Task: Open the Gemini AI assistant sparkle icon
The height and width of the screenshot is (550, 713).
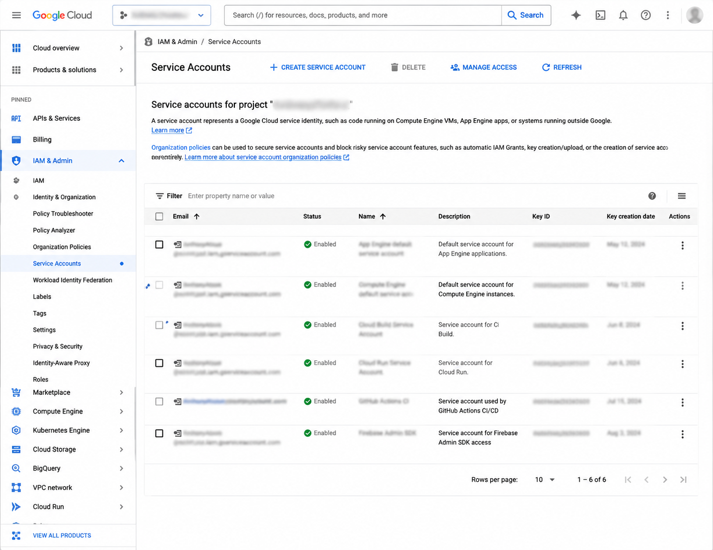Action: [x=576, y=15]
